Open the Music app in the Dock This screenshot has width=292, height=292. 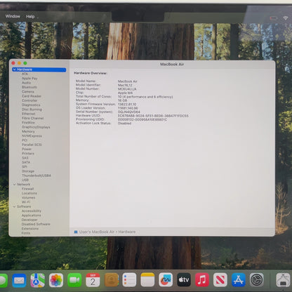pos(202,279)
